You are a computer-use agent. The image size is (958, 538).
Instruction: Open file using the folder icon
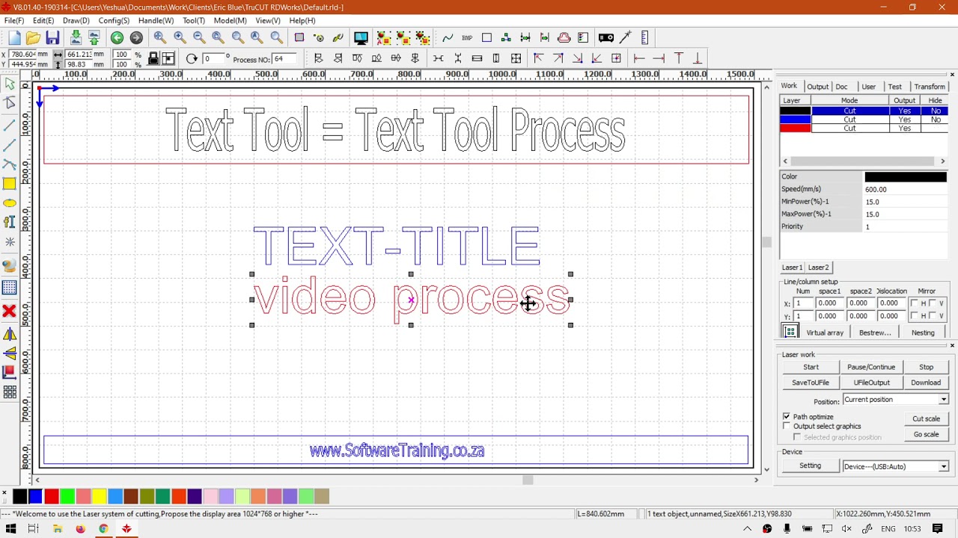point(33,38)
